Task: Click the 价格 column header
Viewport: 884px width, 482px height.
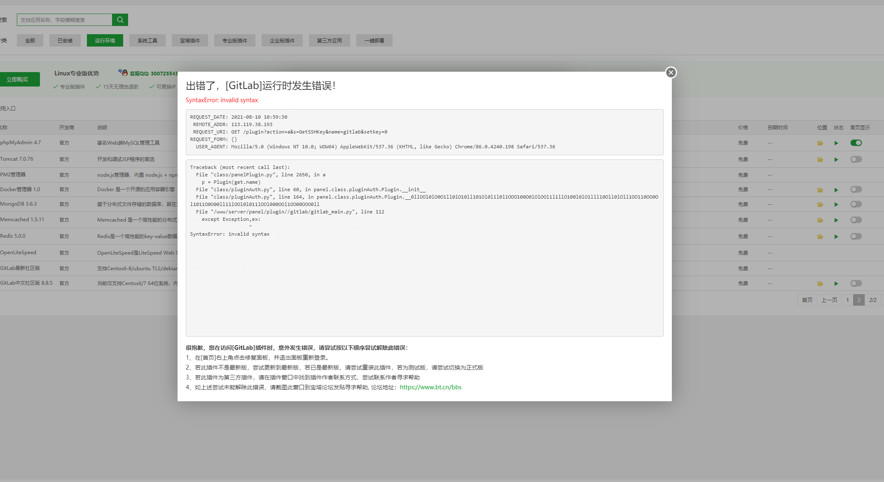Action: click(743, 128)
